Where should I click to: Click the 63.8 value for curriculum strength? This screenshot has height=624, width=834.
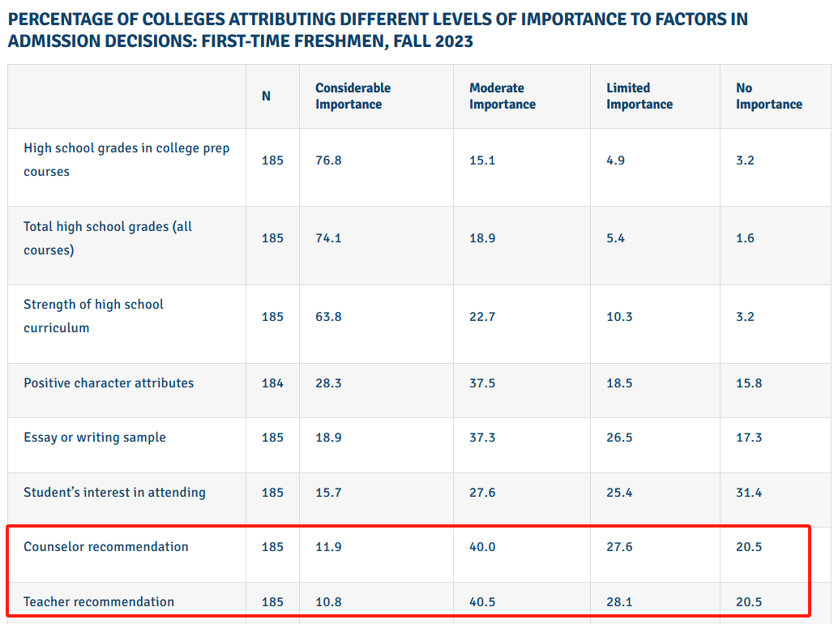click(x=328, y=317)
